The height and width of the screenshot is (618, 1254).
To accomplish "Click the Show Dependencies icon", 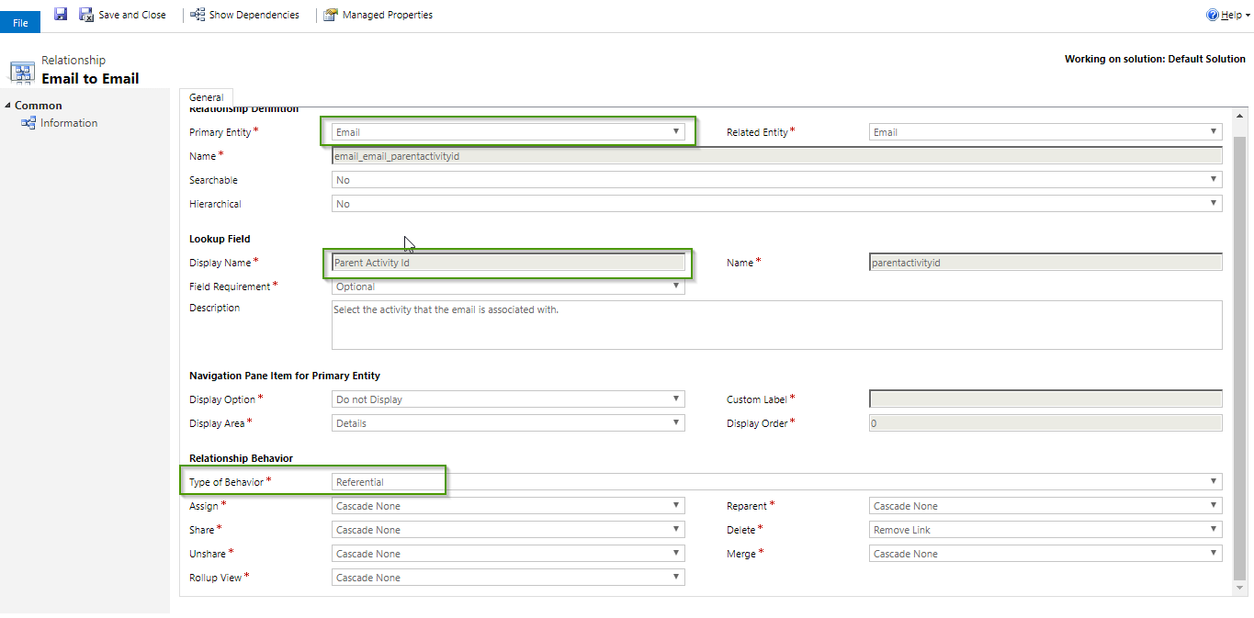I will (198, 15).
